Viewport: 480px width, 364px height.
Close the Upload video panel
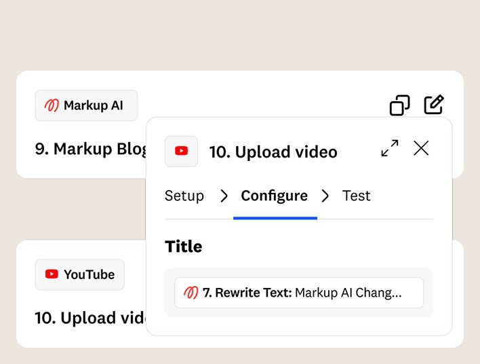[421, 148]
